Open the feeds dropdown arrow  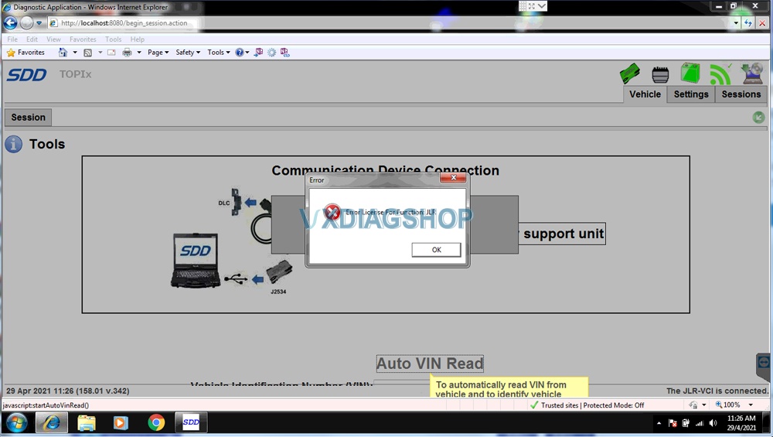click(100, 53)
